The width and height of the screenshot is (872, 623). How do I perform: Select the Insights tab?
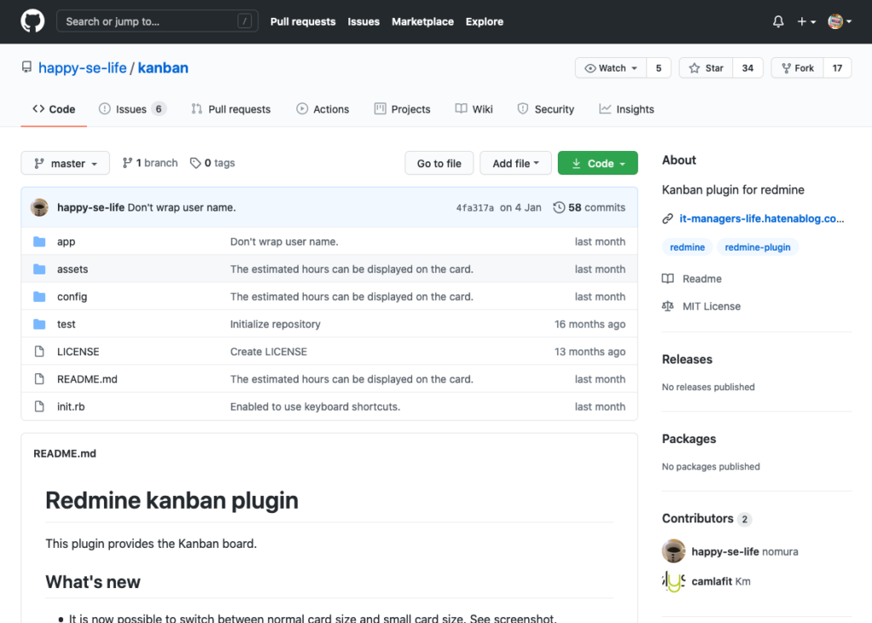point(626,109)
